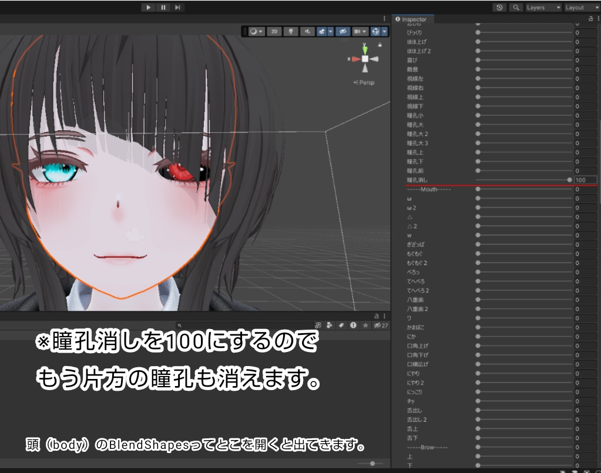Open the draw mode shading dropdown
The height and width of the screenshot is (473, 601).
click(256, 31)
